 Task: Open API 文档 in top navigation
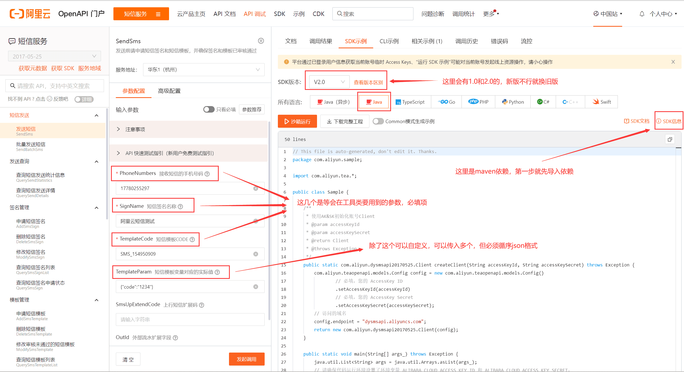click(224, 14)
